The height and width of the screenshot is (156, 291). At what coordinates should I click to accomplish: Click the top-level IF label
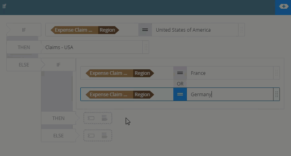coord(24,30)
